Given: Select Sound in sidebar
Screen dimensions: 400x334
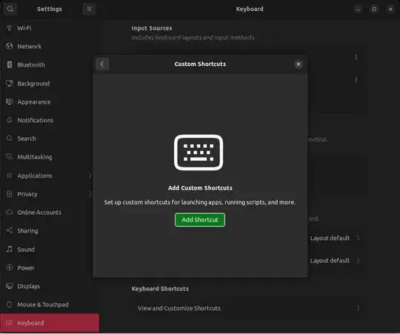Looking at the screenshot, I should click(50, 250).
